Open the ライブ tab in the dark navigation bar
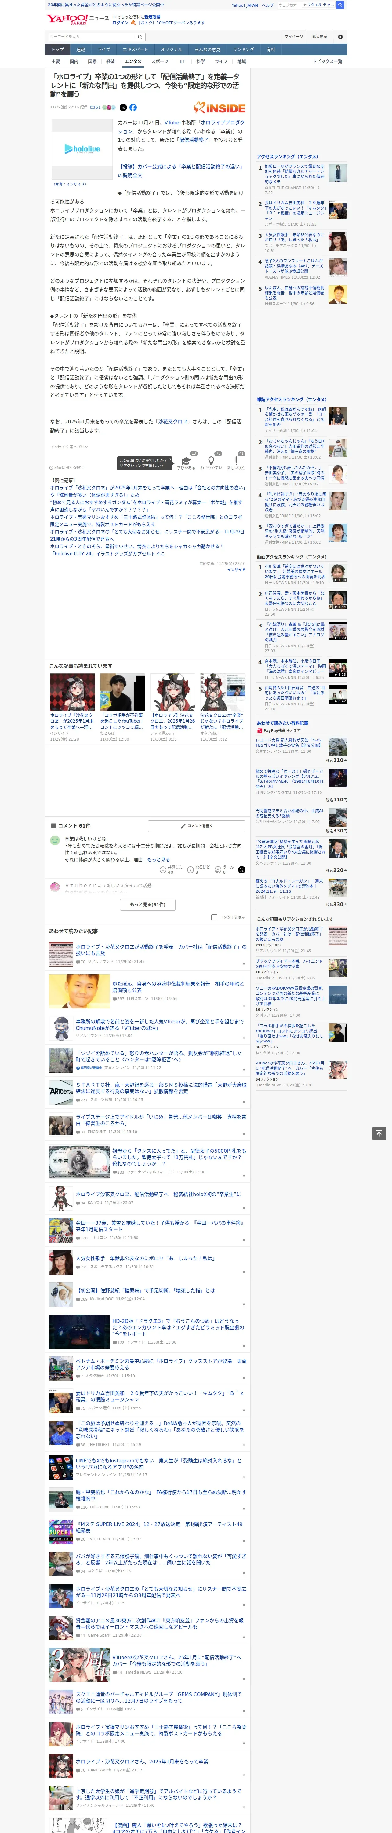 104,50
